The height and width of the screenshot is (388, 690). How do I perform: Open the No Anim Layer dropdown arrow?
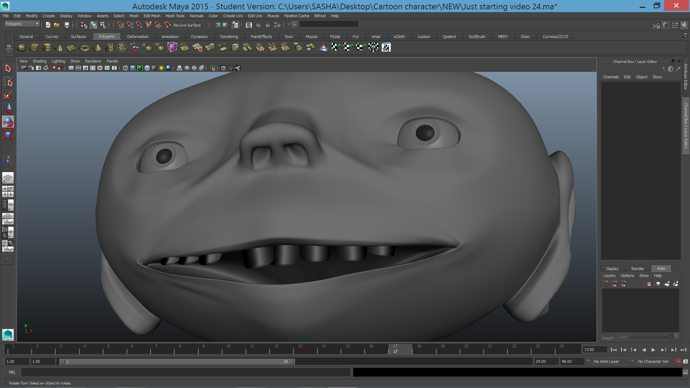588,361
